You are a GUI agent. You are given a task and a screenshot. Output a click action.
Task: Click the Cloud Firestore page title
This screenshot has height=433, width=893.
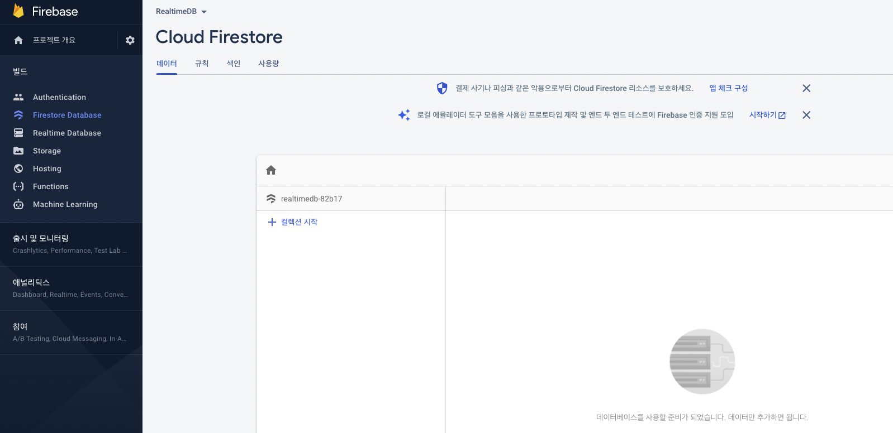pos(219,37)
